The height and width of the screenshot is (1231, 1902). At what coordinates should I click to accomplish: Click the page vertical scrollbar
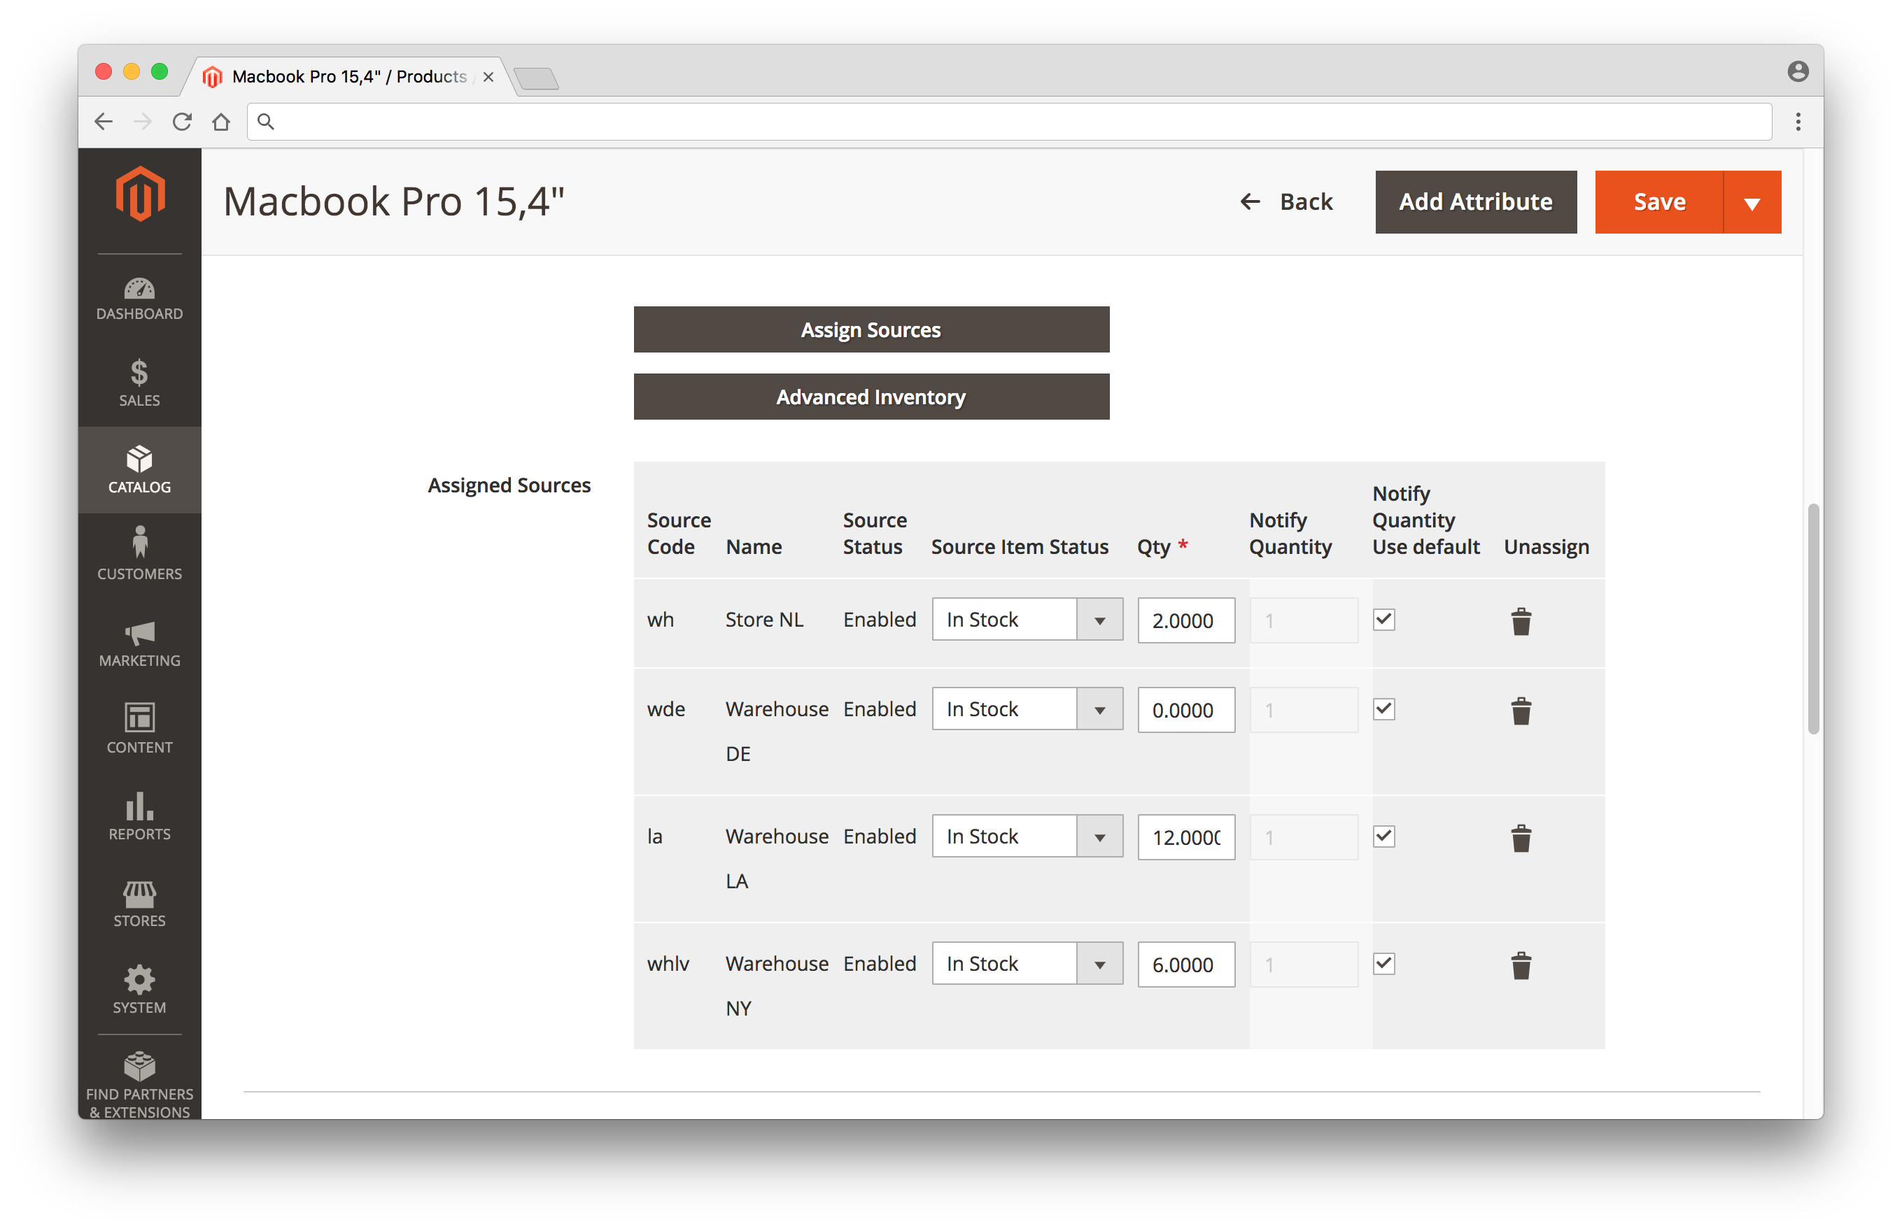point(1813,618)
